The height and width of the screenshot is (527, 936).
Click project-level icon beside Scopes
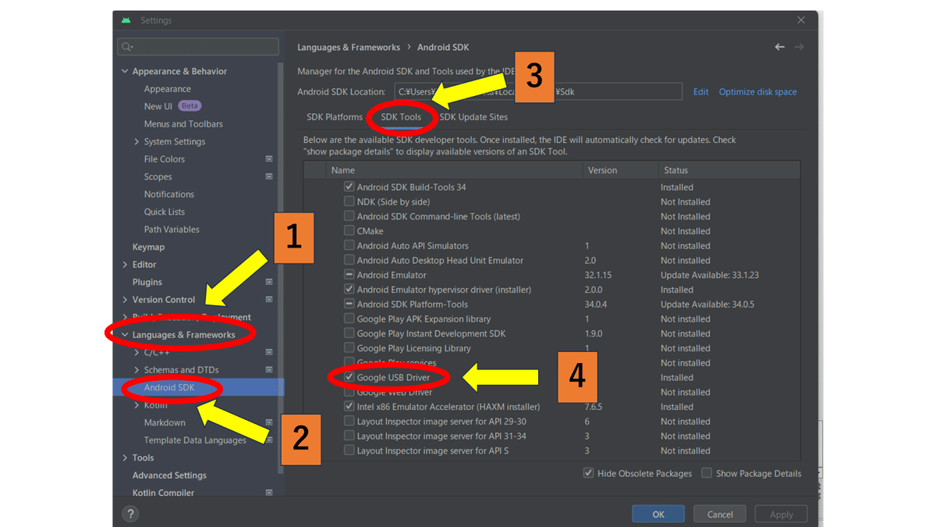point(269,176)
